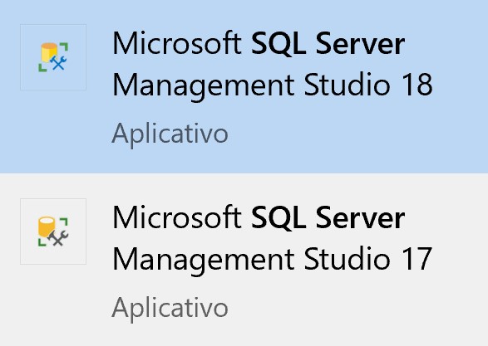Viewport: 488px width, 346px height.
Task: Click the blue wrench tools on SSMS 18 icon
Action: (58, 63)
